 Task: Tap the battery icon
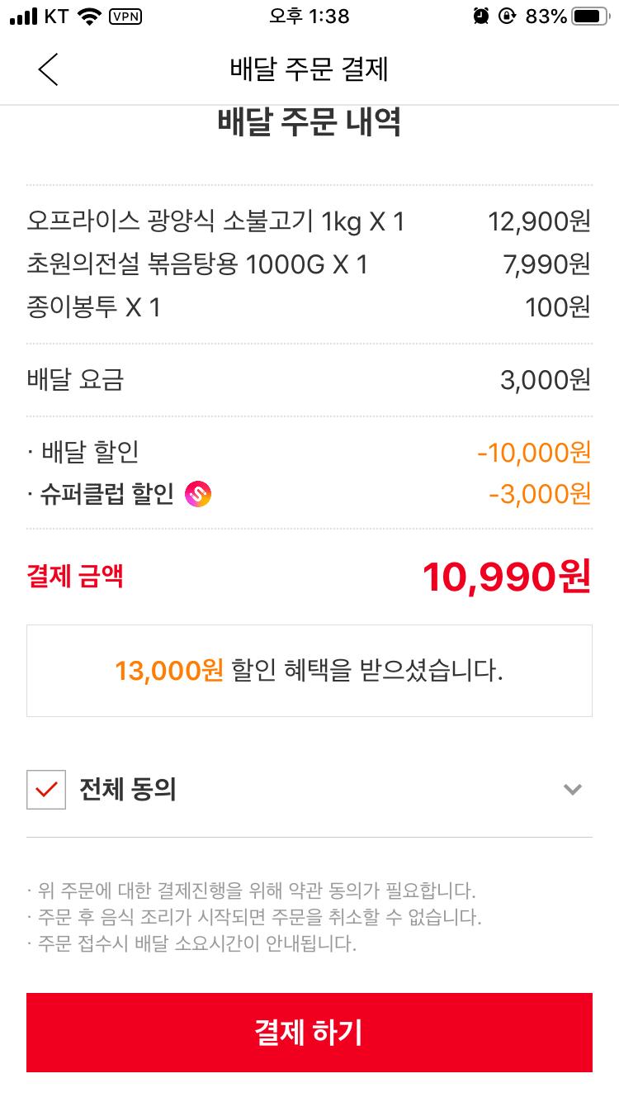point(590,17)
